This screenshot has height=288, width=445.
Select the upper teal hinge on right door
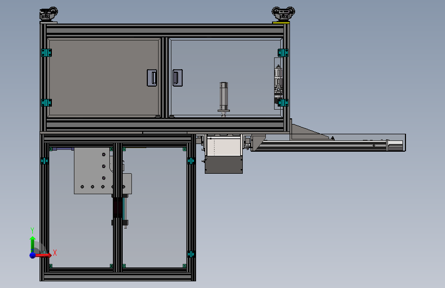click(283, 53)
